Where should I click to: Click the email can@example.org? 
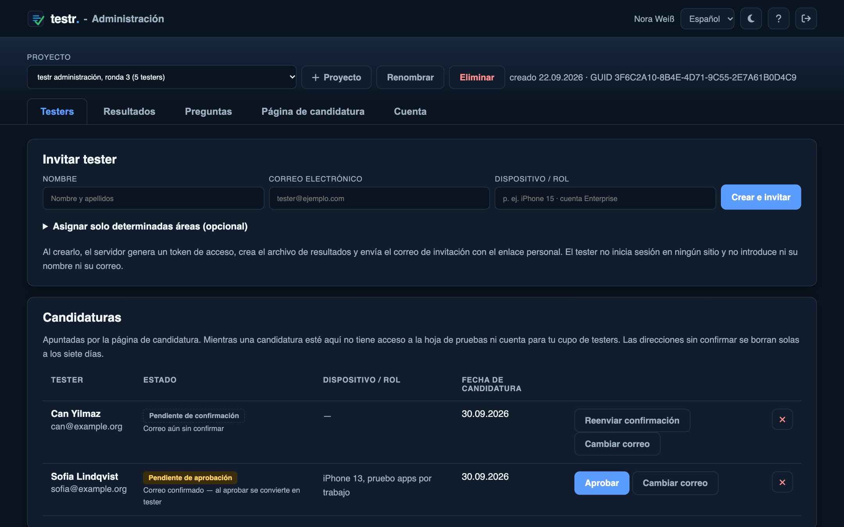click(x=86, y=426)
